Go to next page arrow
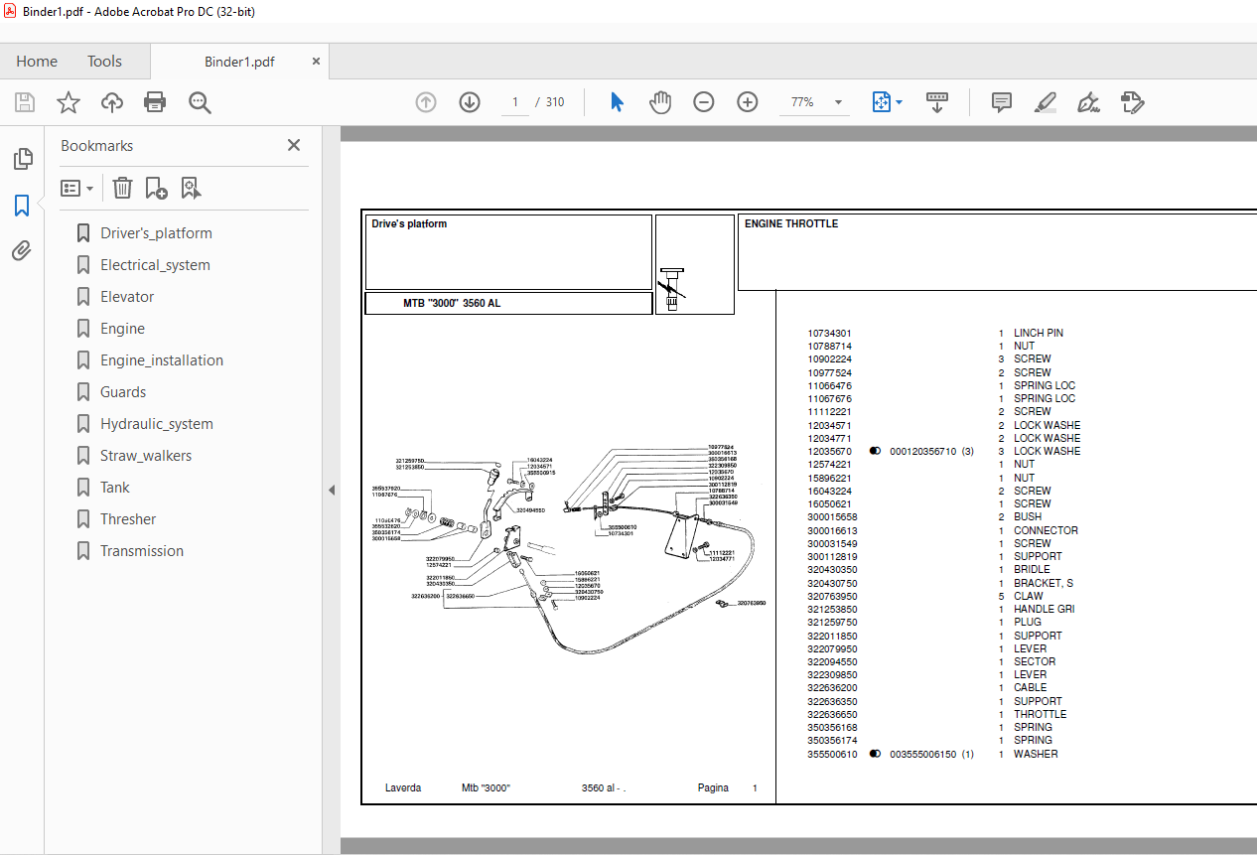1257x855 pixels. (x=470, y=102)
